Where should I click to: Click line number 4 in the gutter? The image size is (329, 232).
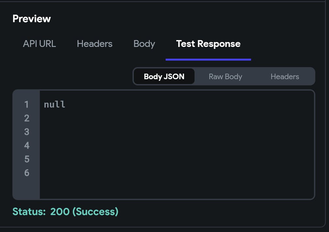click(26, 146)
